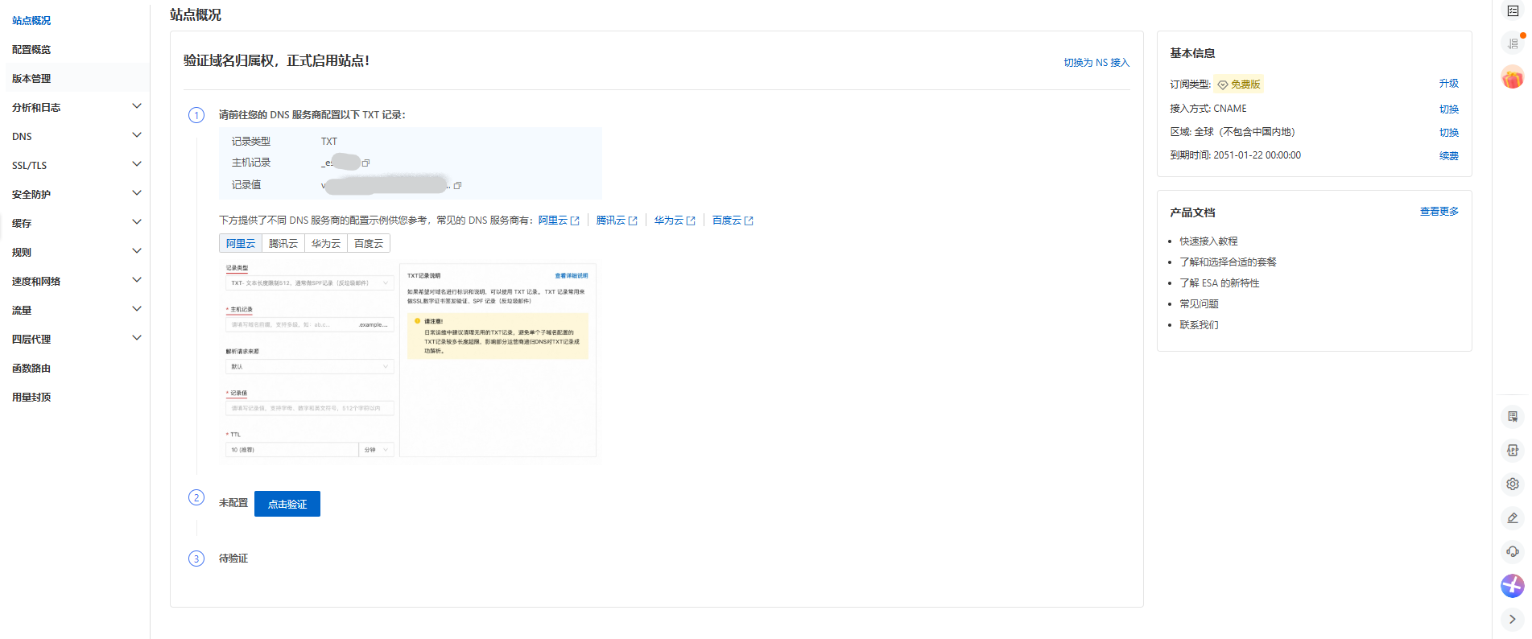Go to 站点概况 in the sidebar
This screenshot has width=1532, height=639.
point(31,20)
